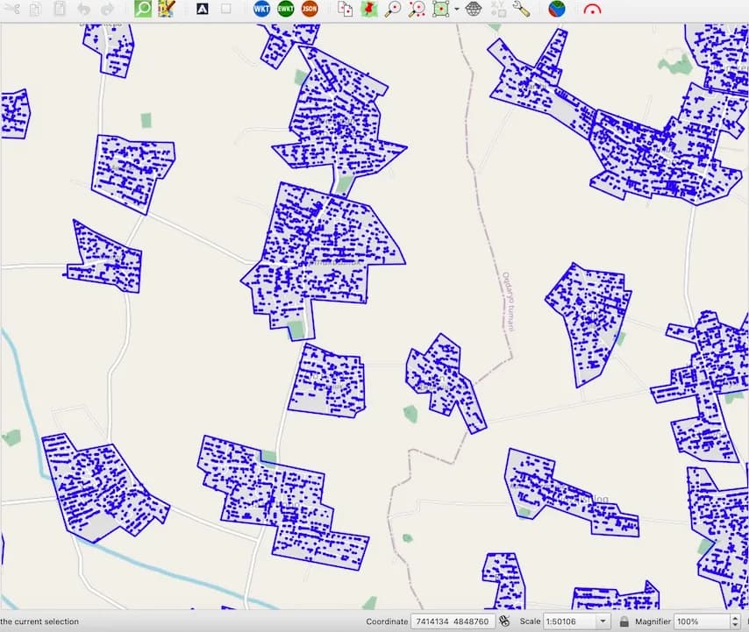Screen dimensions: 749x632
Task: Select the black A annotation icon
Action: click(x=204, y=8)
